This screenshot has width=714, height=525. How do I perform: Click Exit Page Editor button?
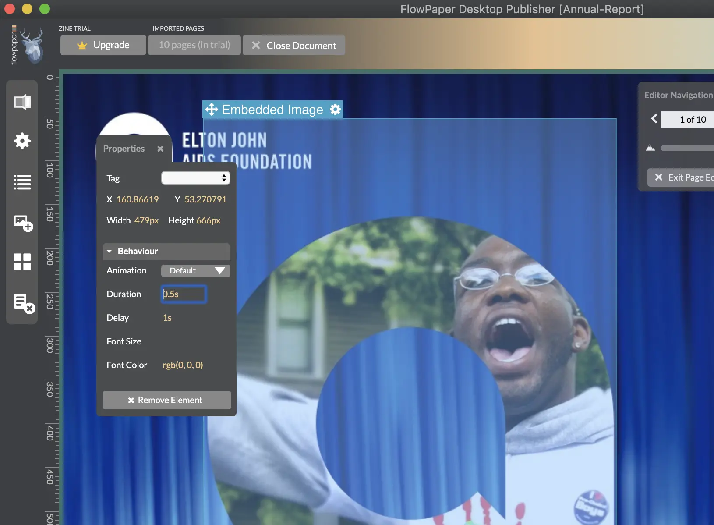681,177
